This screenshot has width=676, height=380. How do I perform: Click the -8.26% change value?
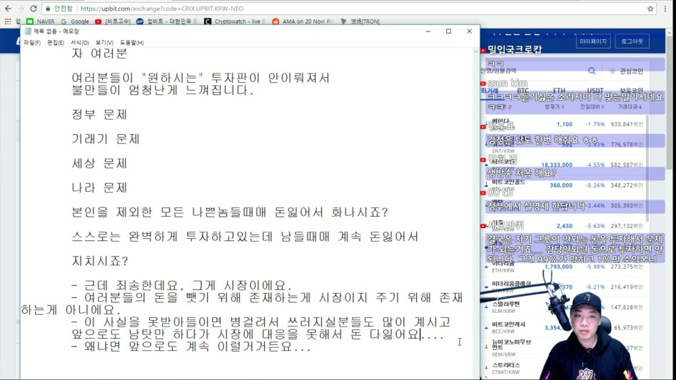595,185
